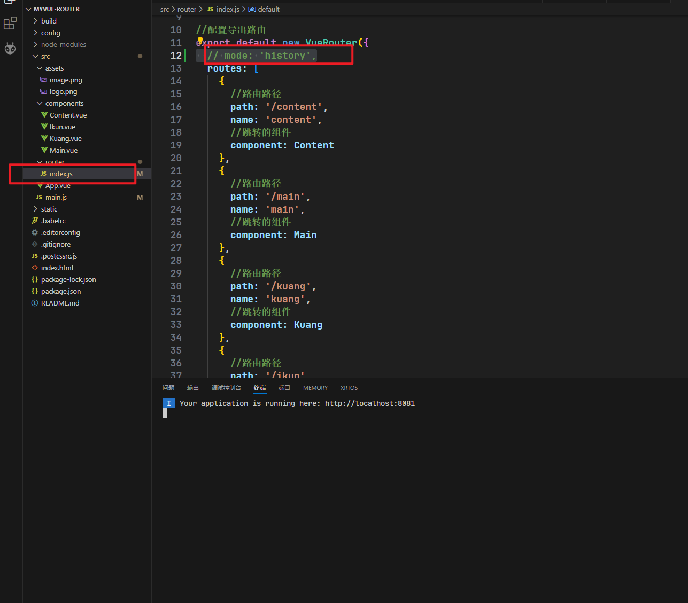Click JS icon of .postcssrc.js
The height and width of the screenshot is (603, 688).
(x=35, y=256)
